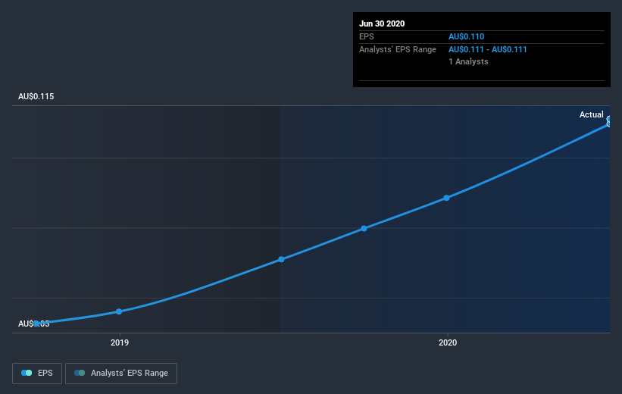Image resolution: width=622 pixels, height=394 pixels.
Task: Click the EPS row label in the tooltip
Action: click(x=366, y=36)
